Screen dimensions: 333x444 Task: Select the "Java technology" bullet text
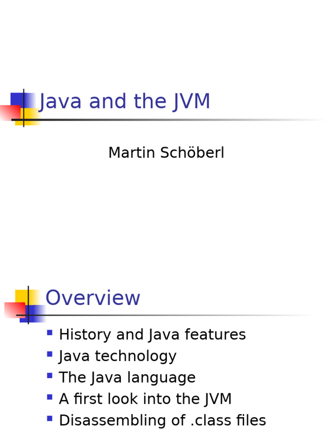[x=118, y=356]
